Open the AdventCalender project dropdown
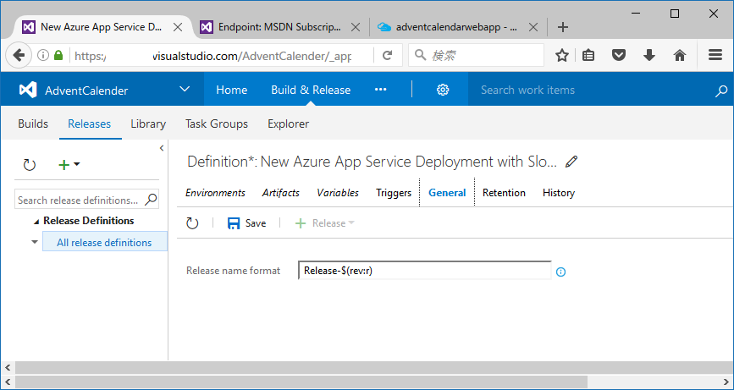734x390 pixels. 185,90
